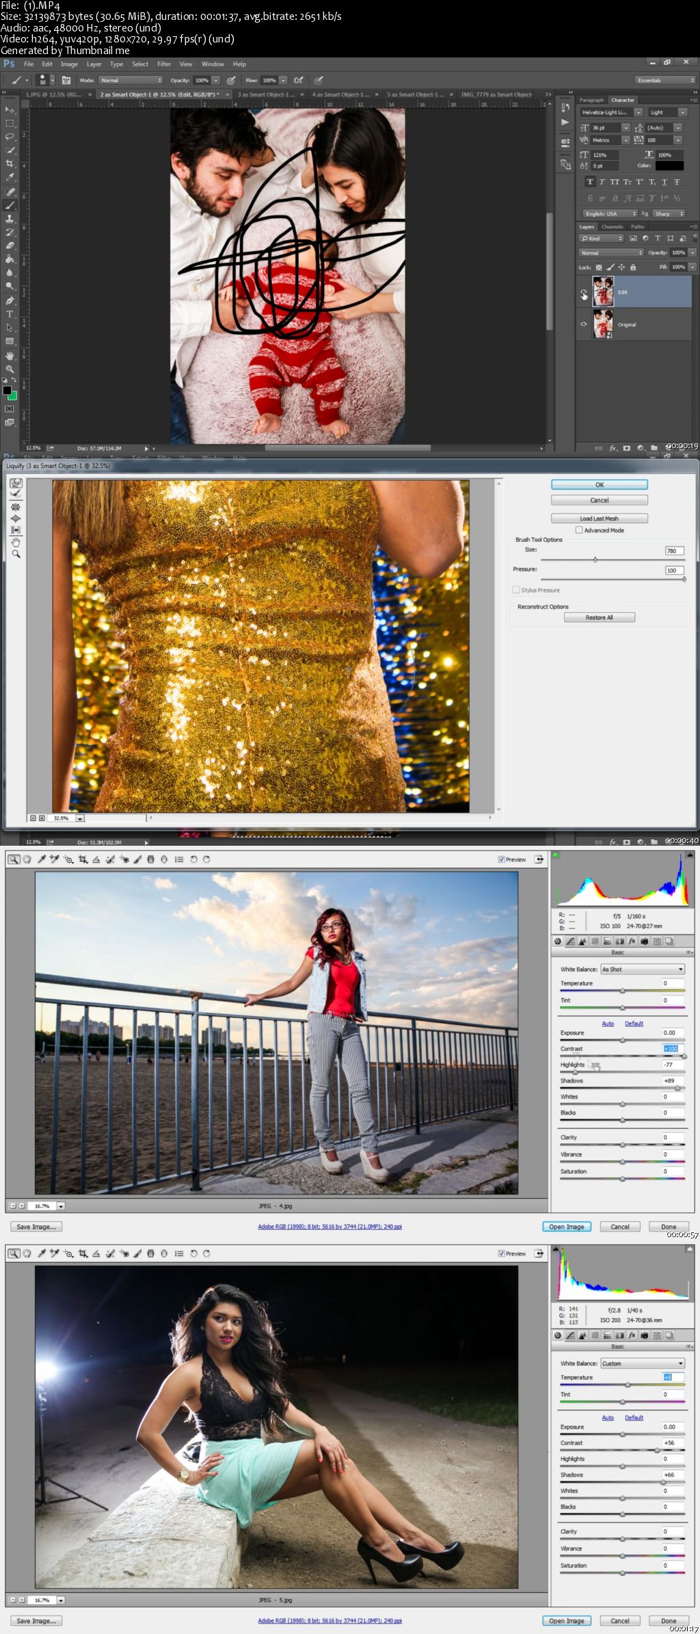Open the Window menu in Photoshop
700x1634 pixels.
(213, 64)
